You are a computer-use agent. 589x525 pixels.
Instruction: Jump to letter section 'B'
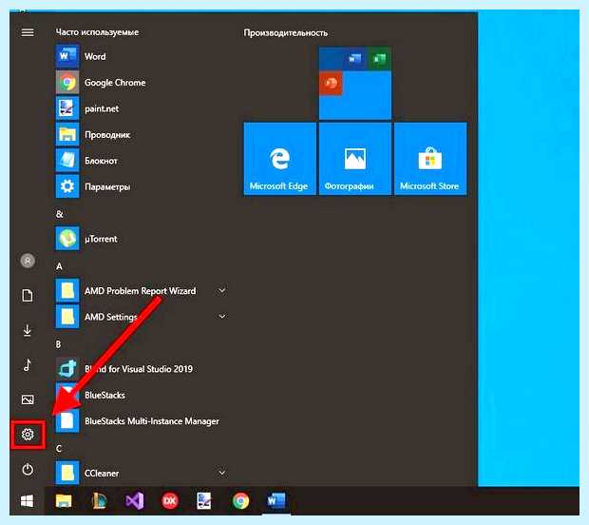58,344
